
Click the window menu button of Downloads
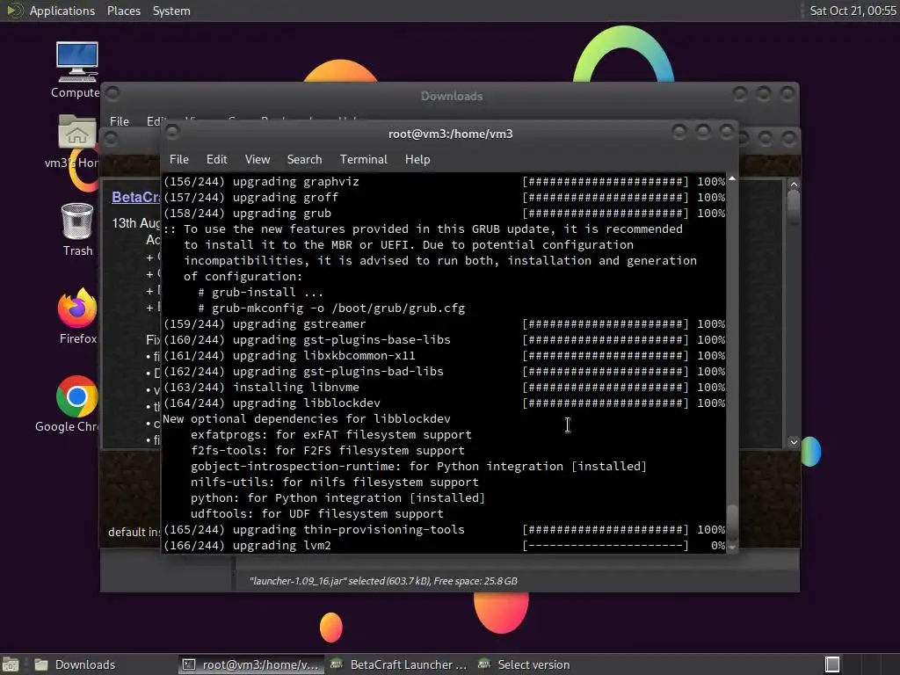(112, 93)
